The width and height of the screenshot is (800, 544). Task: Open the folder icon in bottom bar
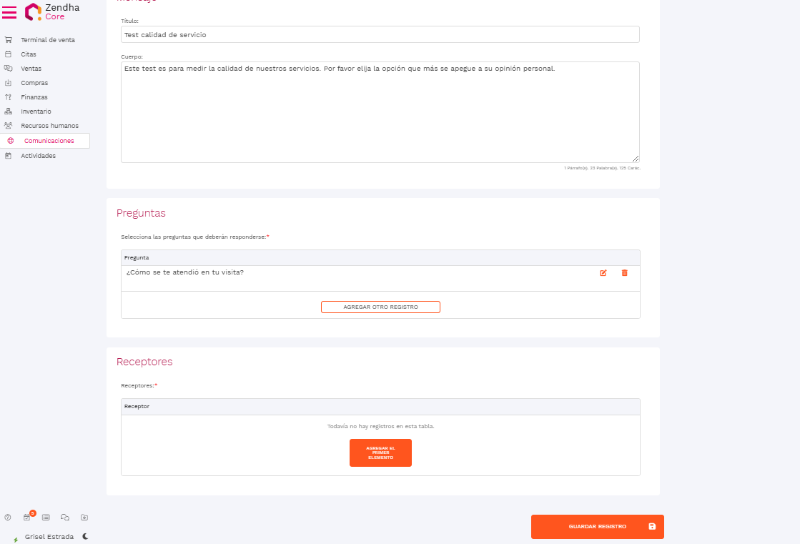[x=84, y=517]
